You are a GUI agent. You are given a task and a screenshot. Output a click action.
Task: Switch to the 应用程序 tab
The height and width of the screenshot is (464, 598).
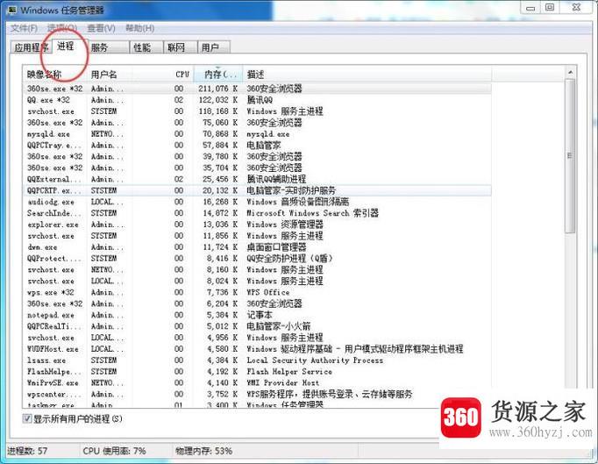pos(32,47)
